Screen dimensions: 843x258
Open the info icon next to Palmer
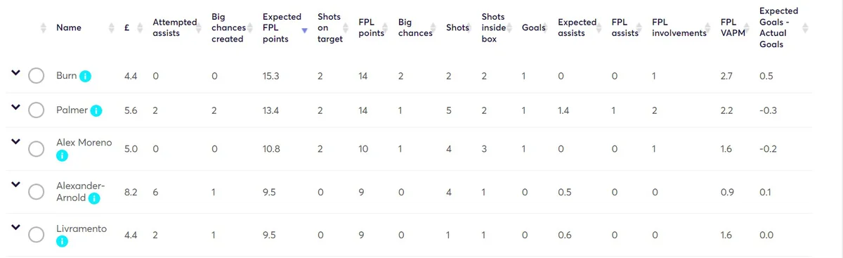[97, 110]
